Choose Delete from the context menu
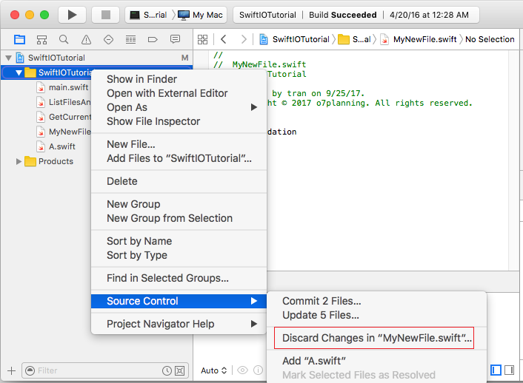Screen dimensions: 523x383 point(179,181)
